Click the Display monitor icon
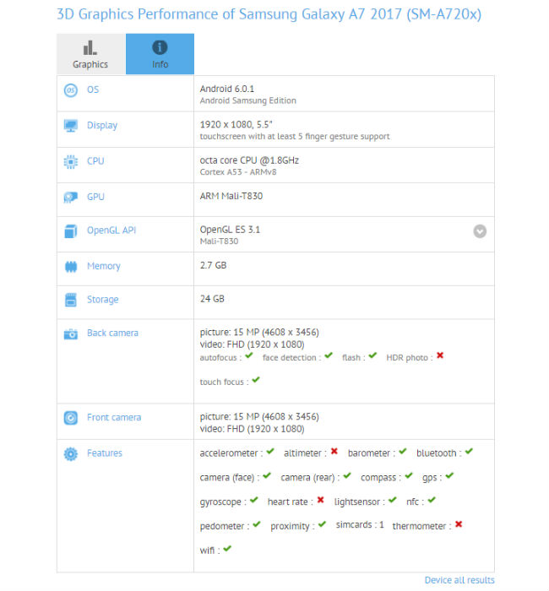Image resolution: width=549 pixels, height=591 pixels. (71, 126)
